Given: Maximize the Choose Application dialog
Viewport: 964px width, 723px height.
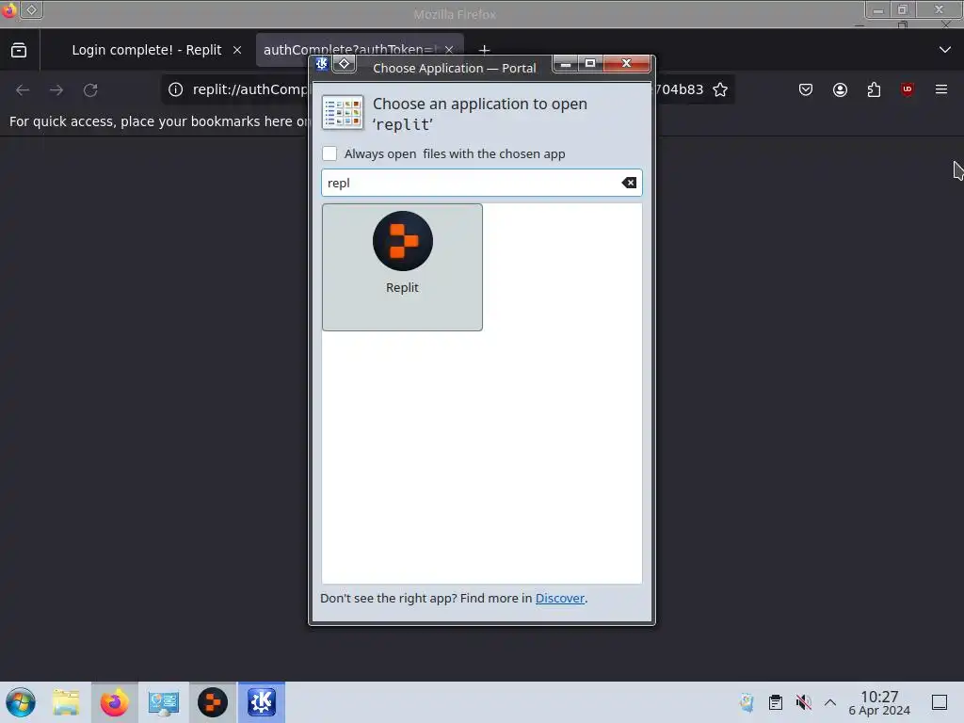Looking at the screenshot, I should click(590, 63).
